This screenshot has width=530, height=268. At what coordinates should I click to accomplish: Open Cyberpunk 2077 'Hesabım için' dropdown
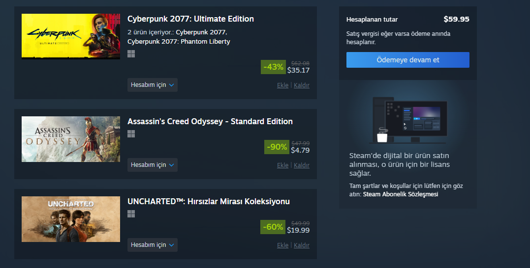pos(152,85)
